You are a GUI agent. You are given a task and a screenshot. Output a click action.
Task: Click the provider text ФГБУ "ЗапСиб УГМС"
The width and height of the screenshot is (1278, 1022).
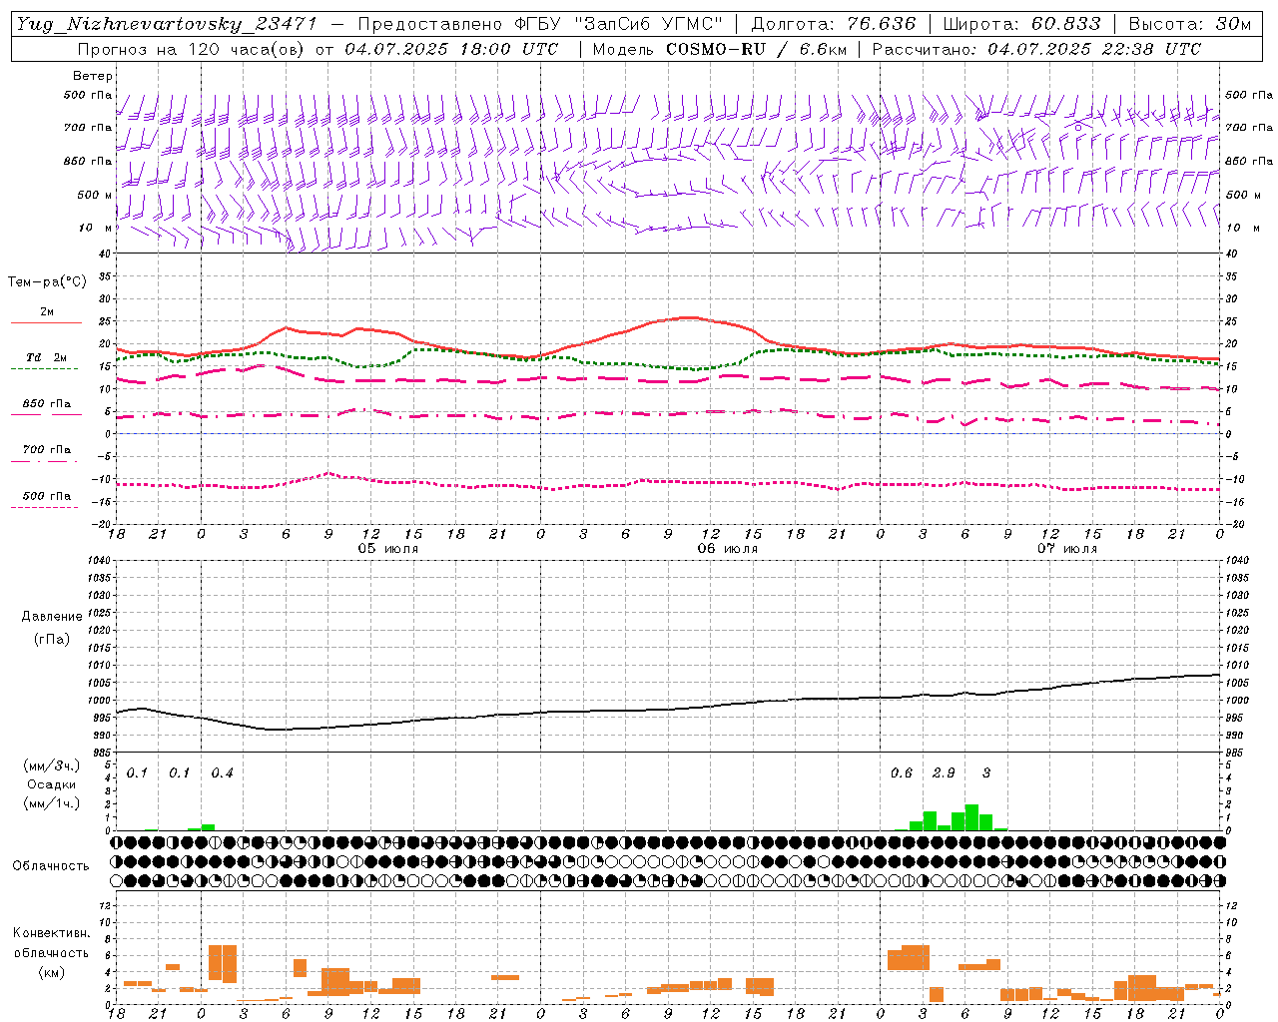tap(618, 24)
